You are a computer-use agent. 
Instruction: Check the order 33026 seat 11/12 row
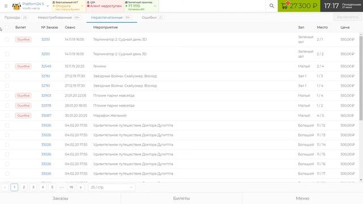[7, 125]
